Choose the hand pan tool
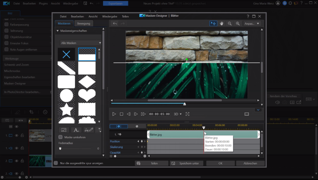 [x=221, y=24]
